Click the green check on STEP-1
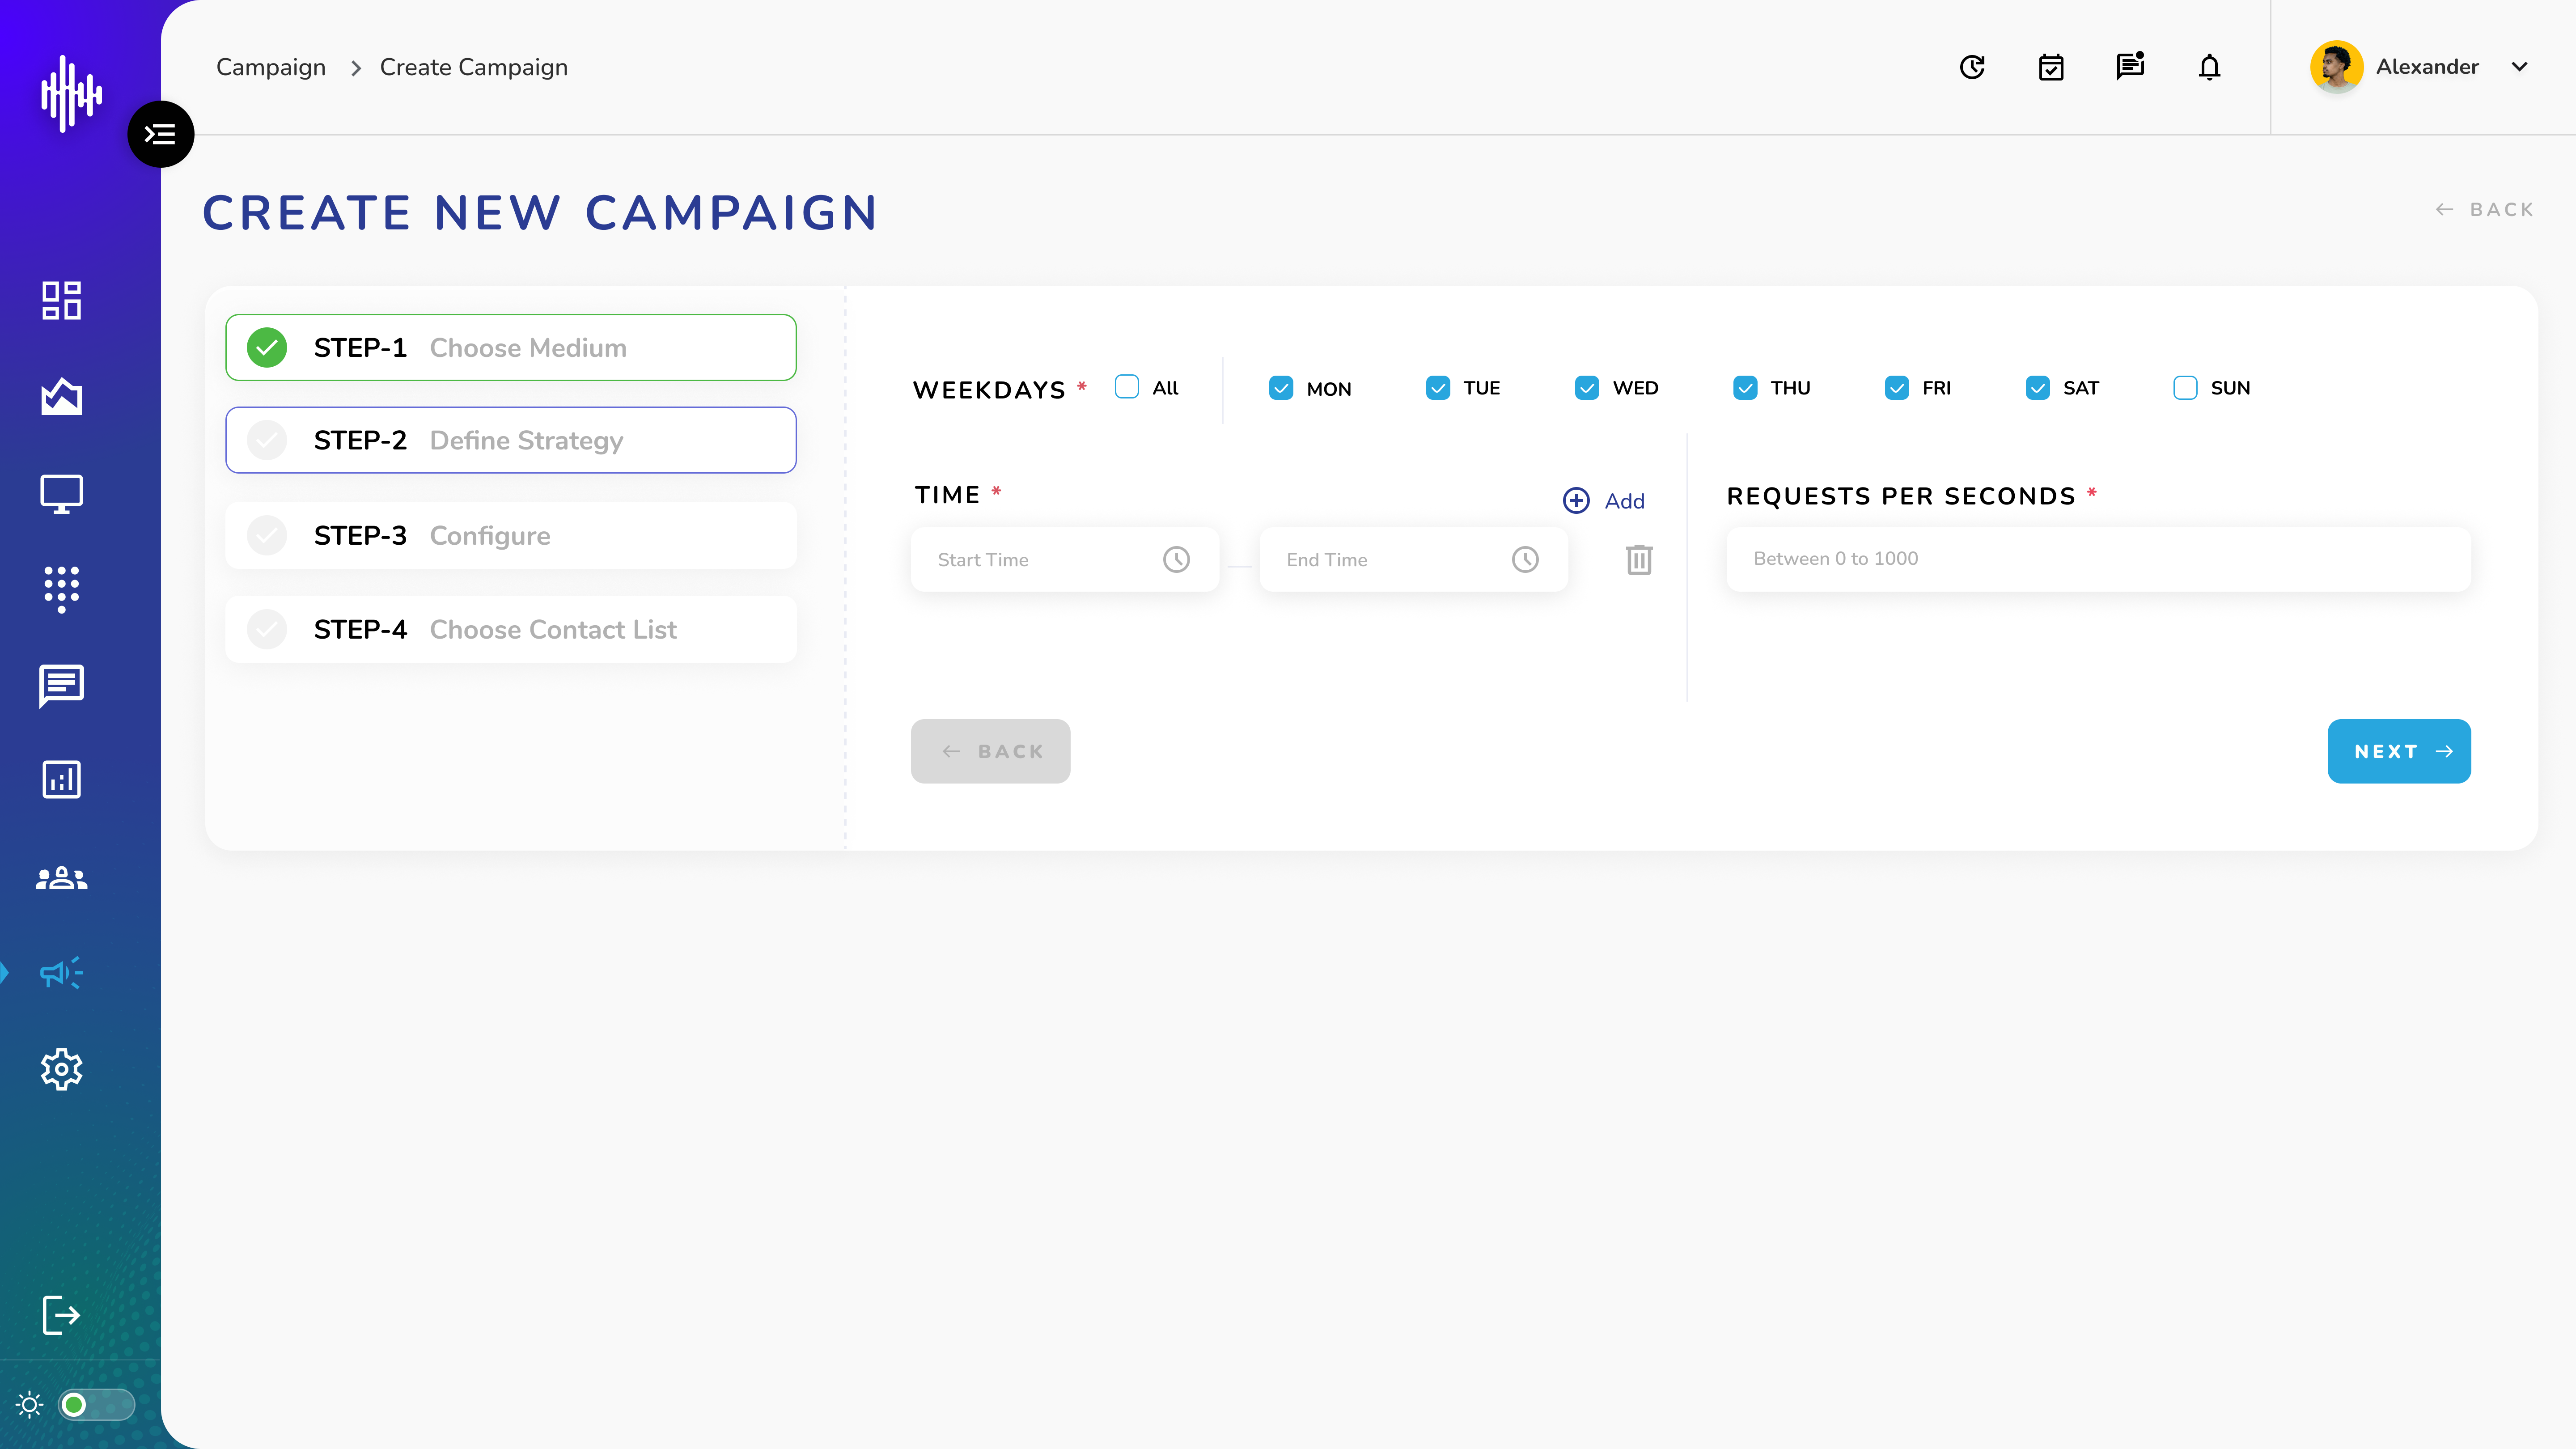 tap(267, 347)
